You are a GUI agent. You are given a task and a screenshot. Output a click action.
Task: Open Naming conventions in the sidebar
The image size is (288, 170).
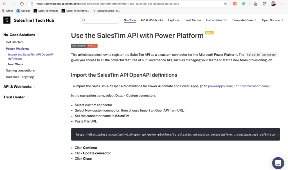[20, 70]
